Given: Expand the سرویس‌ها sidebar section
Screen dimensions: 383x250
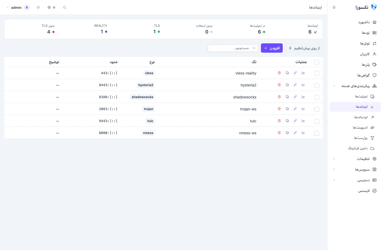Looking at the screenshot, I should 355,169.
